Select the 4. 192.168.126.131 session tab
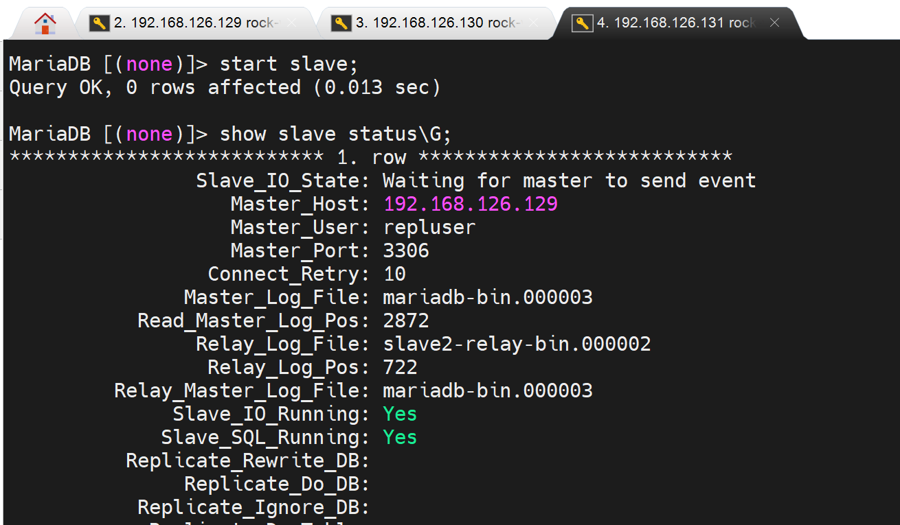Screen dimensions: 900x525 [677, 23]
